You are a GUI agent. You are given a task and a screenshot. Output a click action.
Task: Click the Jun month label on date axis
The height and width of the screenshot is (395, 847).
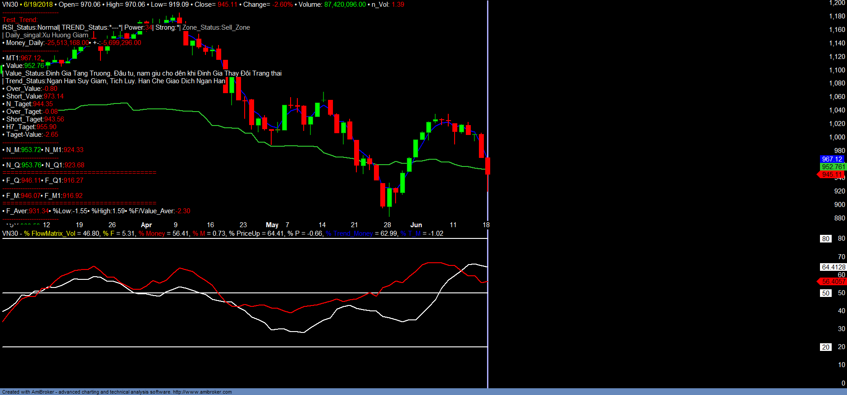tap(416, 225)
